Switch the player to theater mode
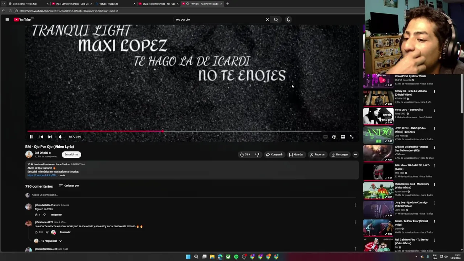 click(343, 137)
